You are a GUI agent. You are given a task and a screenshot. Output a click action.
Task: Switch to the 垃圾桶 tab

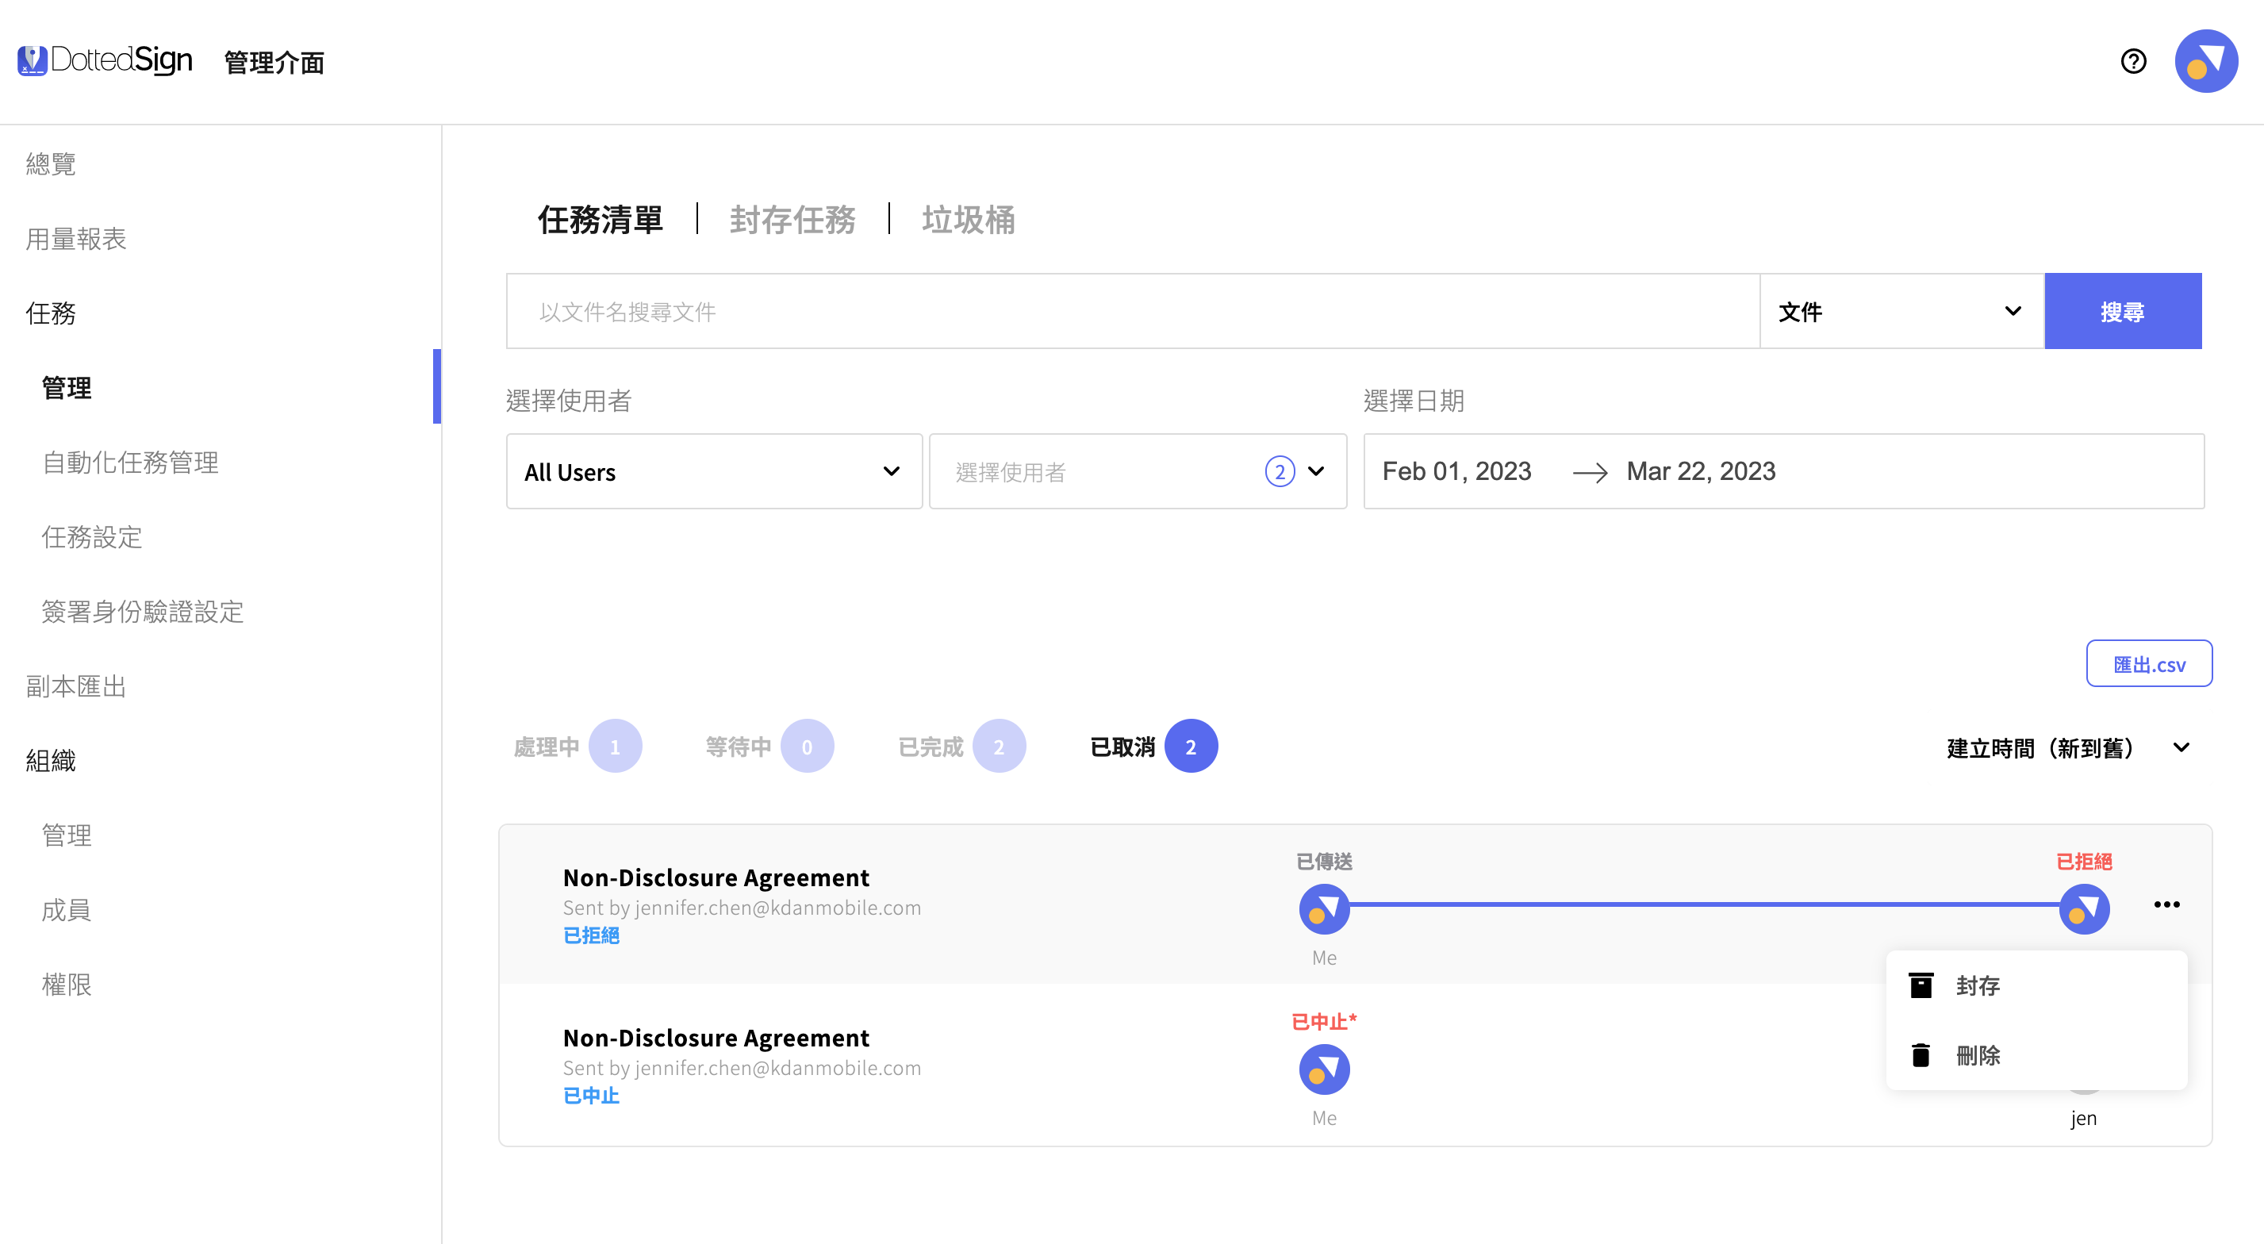969,220
